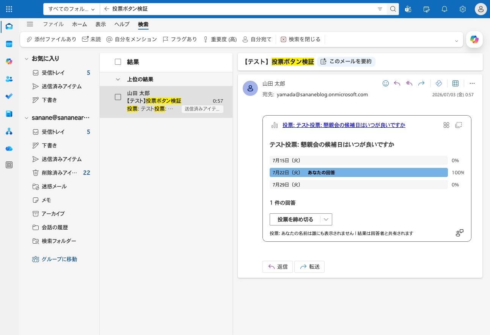
Task: Collapse the sanane@ account section
Action: 27,118
